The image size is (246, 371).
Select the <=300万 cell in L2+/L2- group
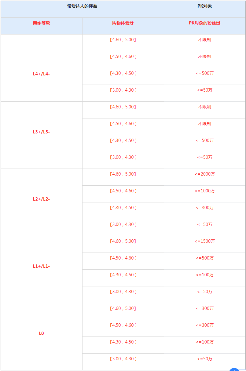click(204, 208)
